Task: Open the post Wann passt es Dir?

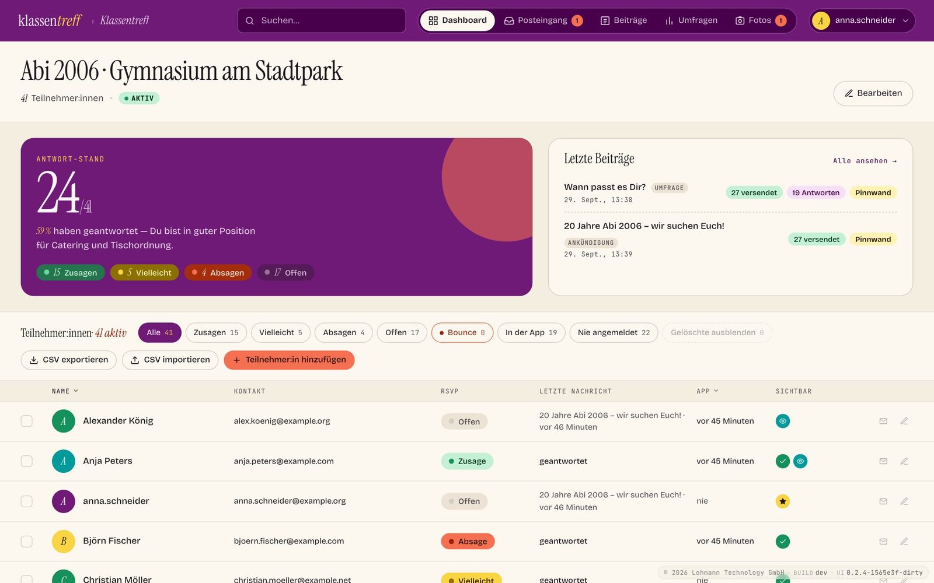Action: pyautogui.click(x=605, y=187)
